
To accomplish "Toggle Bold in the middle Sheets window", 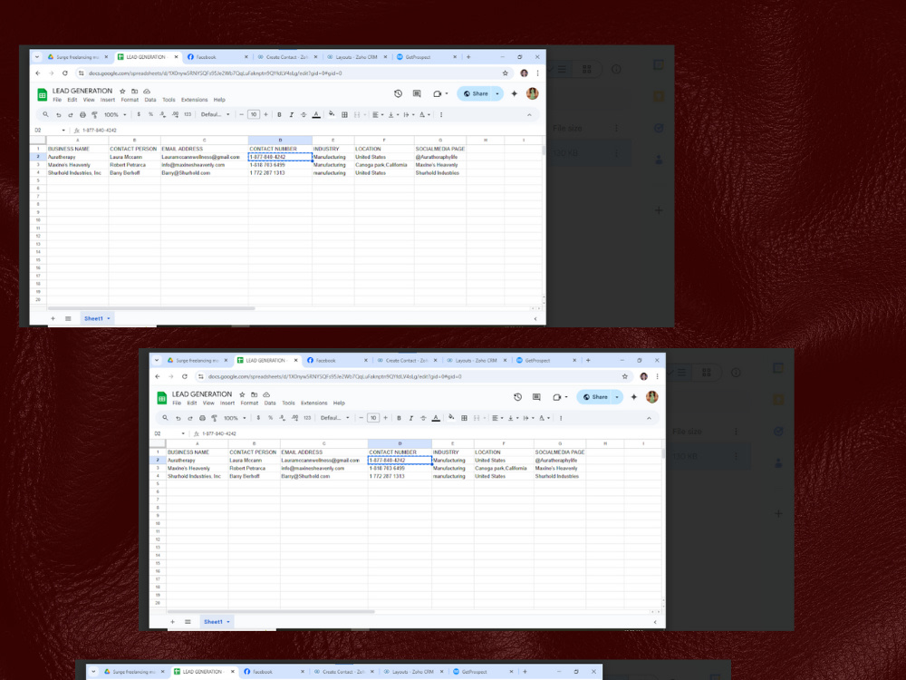I will tap(399, 418).
